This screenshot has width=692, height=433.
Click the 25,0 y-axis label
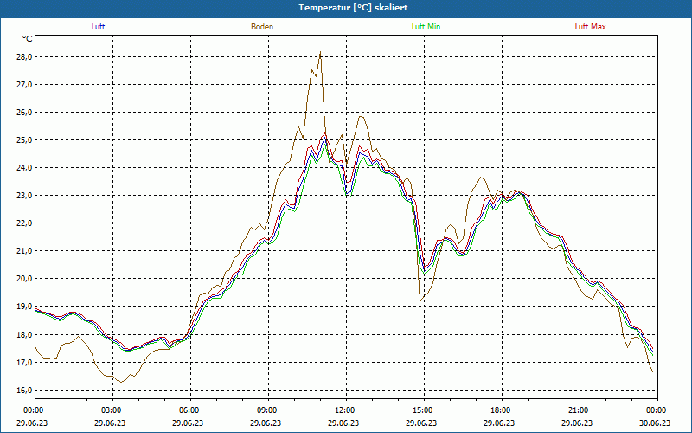click(x=24, y=140)
